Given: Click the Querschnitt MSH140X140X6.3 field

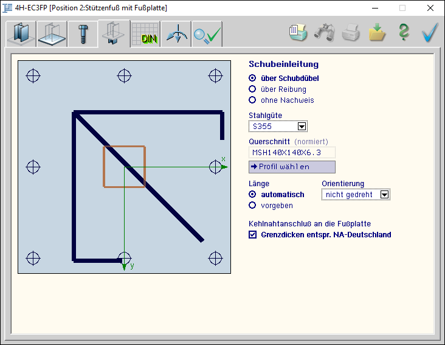Looking at the screenshot, I should (292, 152).
